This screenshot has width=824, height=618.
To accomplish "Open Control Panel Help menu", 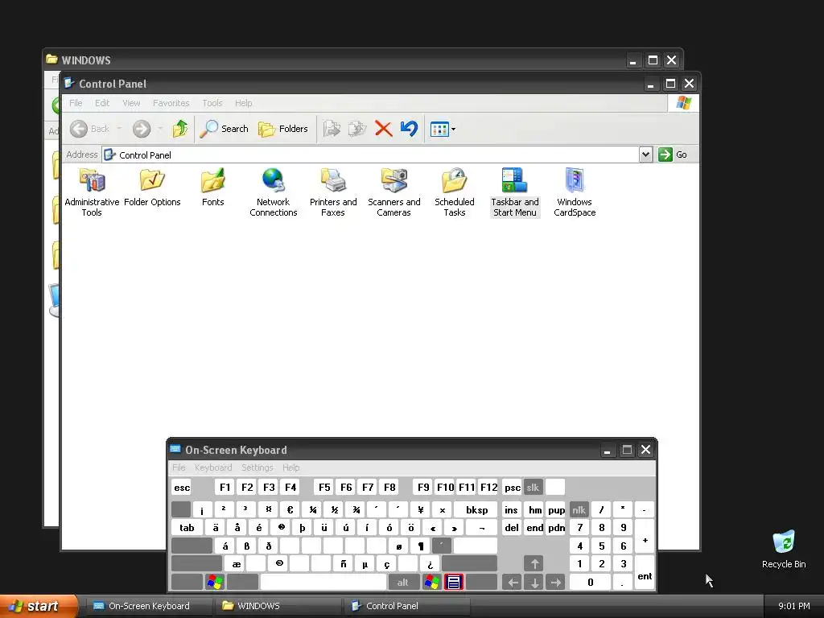I will pyautogui.click(x=243, y=103).
